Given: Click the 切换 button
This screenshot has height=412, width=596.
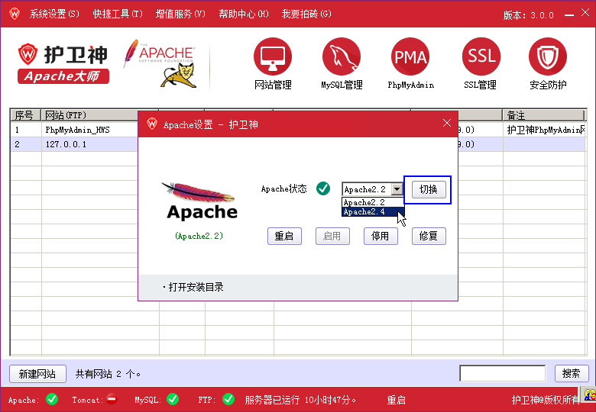Looking at the screenshot, I should [x=429, y=189].
